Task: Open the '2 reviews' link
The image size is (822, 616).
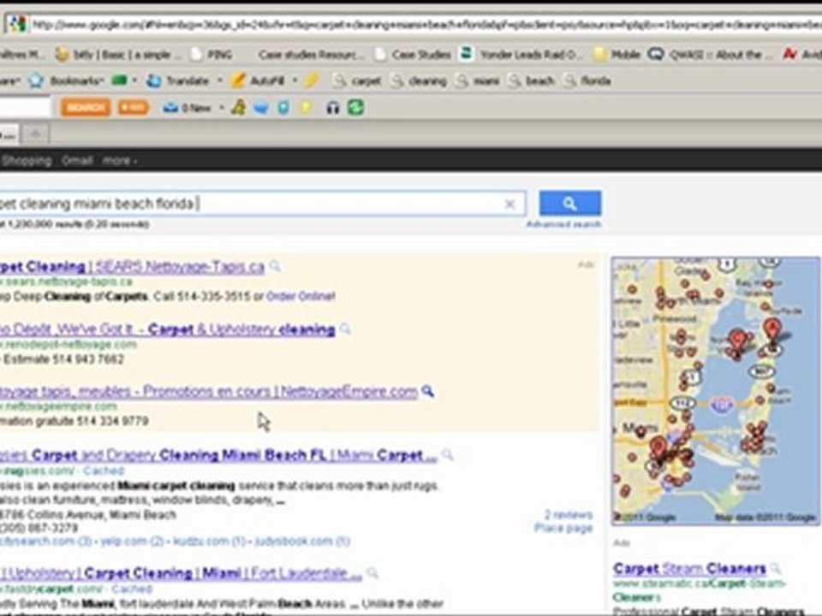Action: coord(569,514)
